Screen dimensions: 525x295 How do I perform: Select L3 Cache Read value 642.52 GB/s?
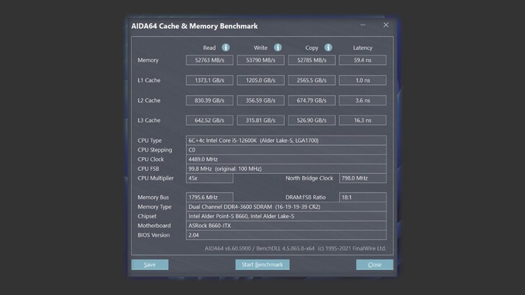(x=210, y=120)
